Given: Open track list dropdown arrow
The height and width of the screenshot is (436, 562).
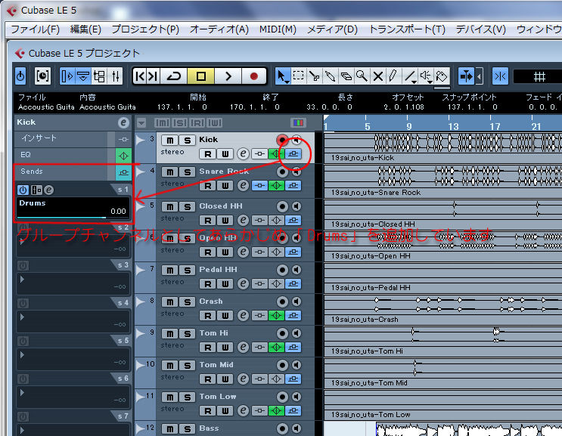Looking at the screenshot, I should tap(141, 123).
